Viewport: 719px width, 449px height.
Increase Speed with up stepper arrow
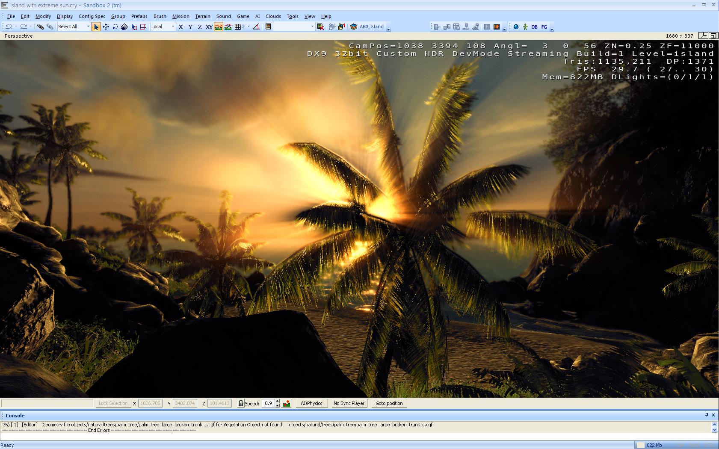coord(278,401)
